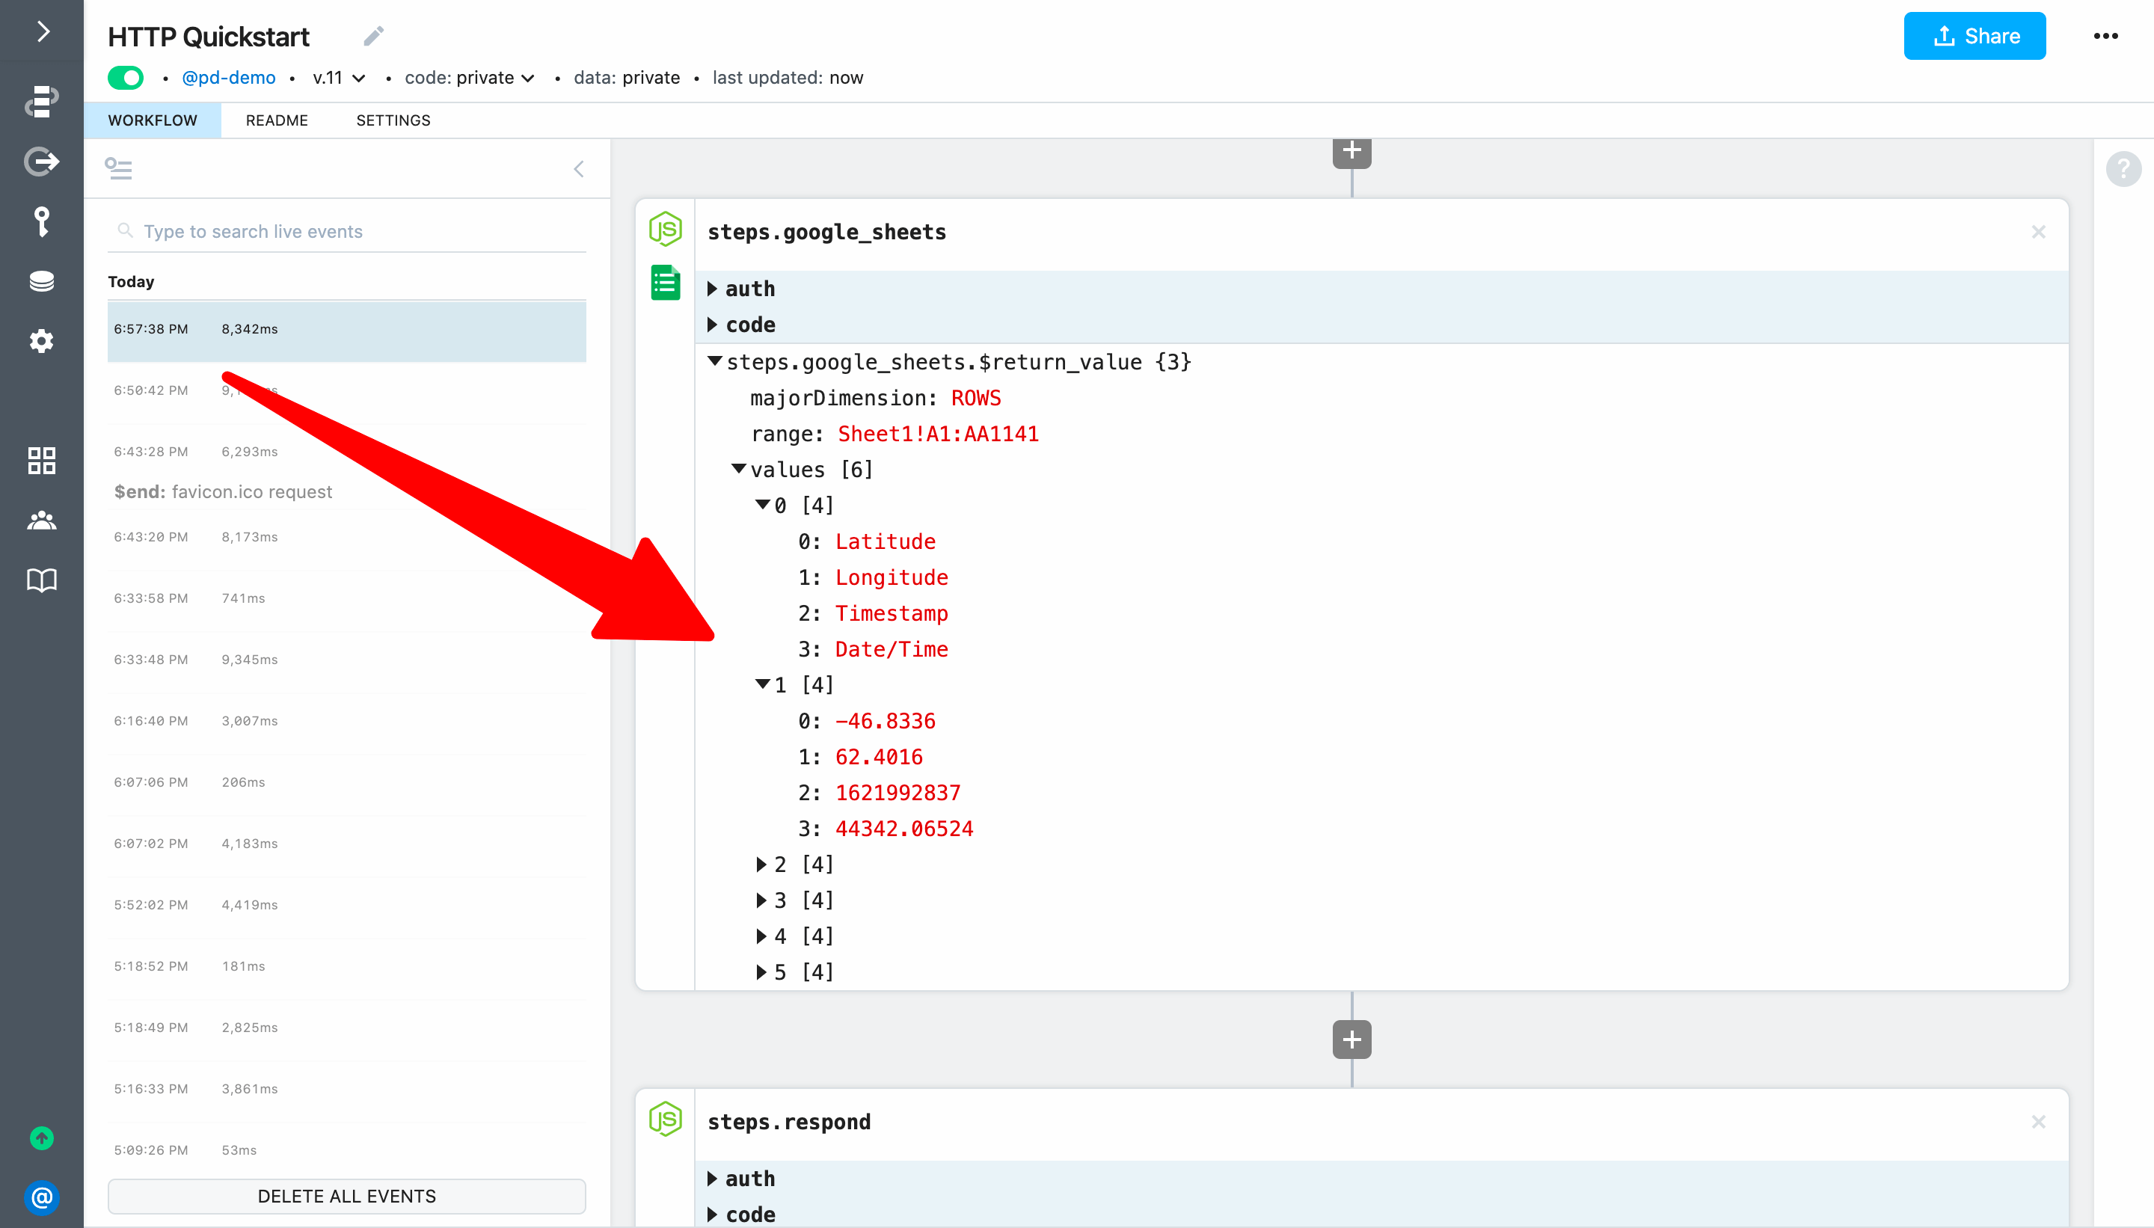Click the open book docs icon
The image size is (2154, 1228).
[x=41, y=580]
